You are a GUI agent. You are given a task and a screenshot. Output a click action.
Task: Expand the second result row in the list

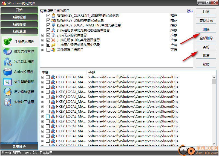pyautogui.click(x=43, y=82)
